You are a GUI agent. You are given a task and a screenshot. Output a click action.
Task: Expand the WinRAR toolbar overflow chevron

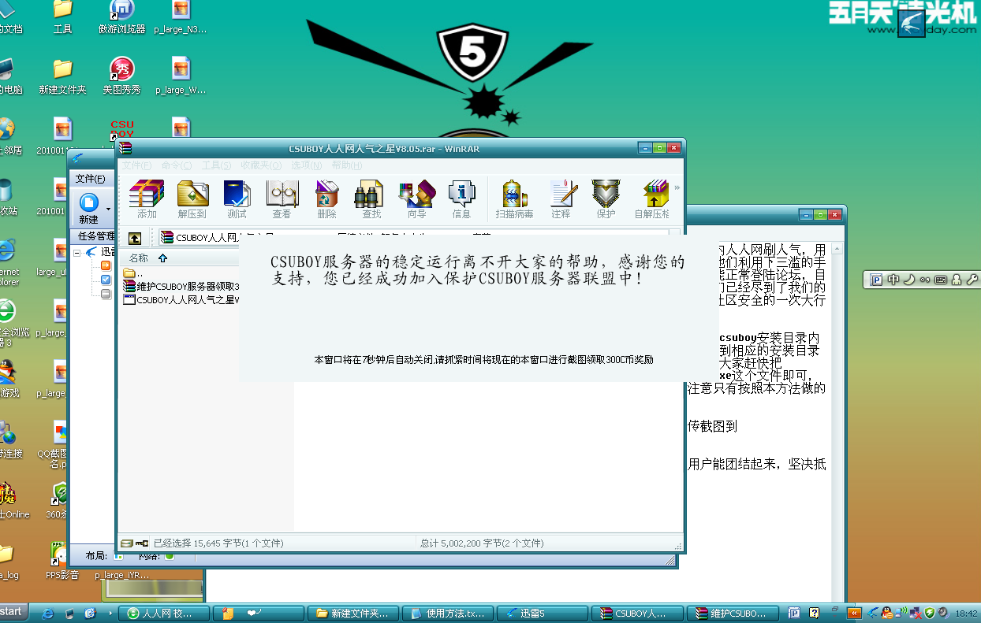pyautogui.click(x=677, y=187)
